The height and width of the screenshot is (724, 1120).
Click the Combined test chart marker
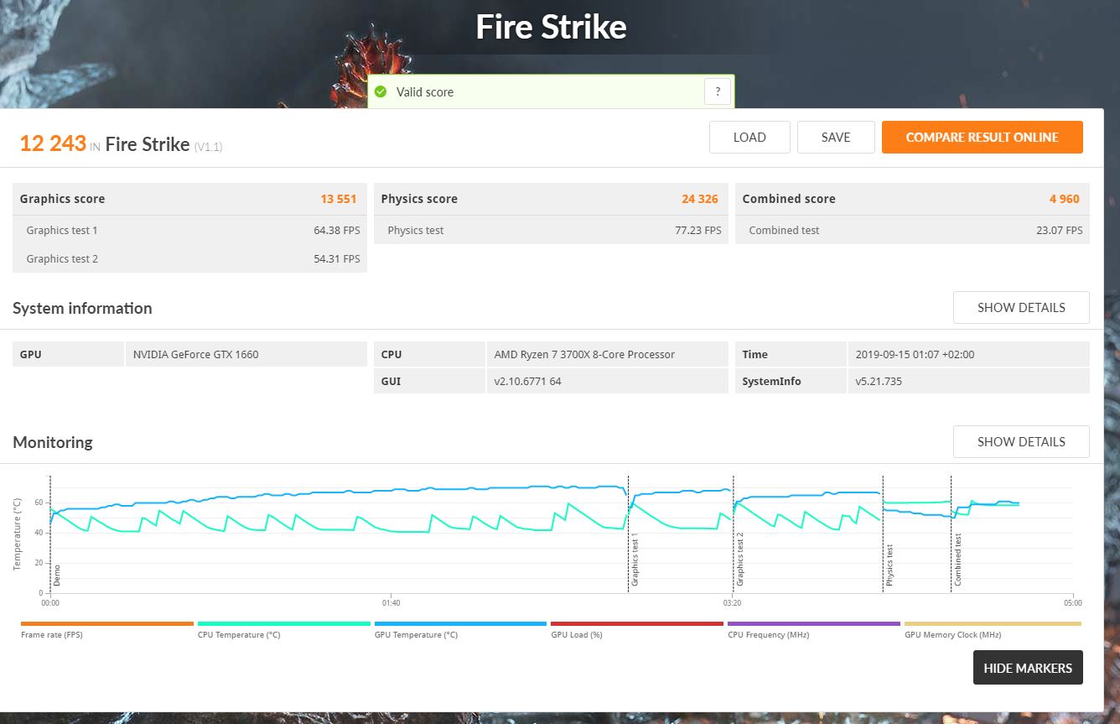[958, 559]
